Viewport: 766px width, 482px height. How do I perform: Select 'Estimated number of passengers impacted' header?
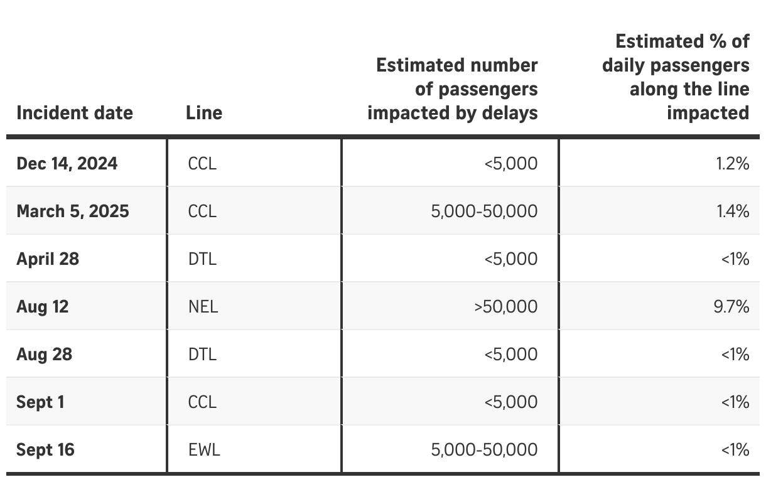(453, 89)
